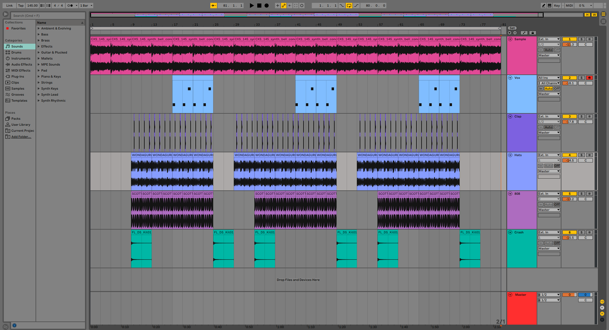Toggle the Key map mode button

point(557,5)
